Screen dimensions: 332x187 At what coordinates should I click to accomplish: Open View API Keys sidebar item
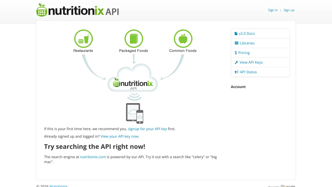pyautogui.click(x=260, y=62)
